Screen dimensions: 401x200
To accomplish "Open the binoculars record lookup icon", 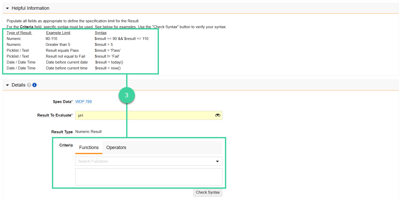I will 218,115.
